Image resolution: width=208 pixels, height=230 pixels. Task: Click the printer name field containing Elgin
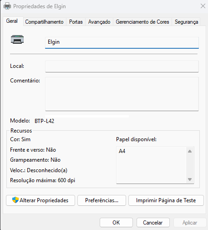click(x=122, y=43)
